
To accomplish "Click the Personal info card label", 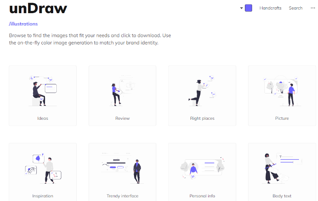I will tap(202, 196).
